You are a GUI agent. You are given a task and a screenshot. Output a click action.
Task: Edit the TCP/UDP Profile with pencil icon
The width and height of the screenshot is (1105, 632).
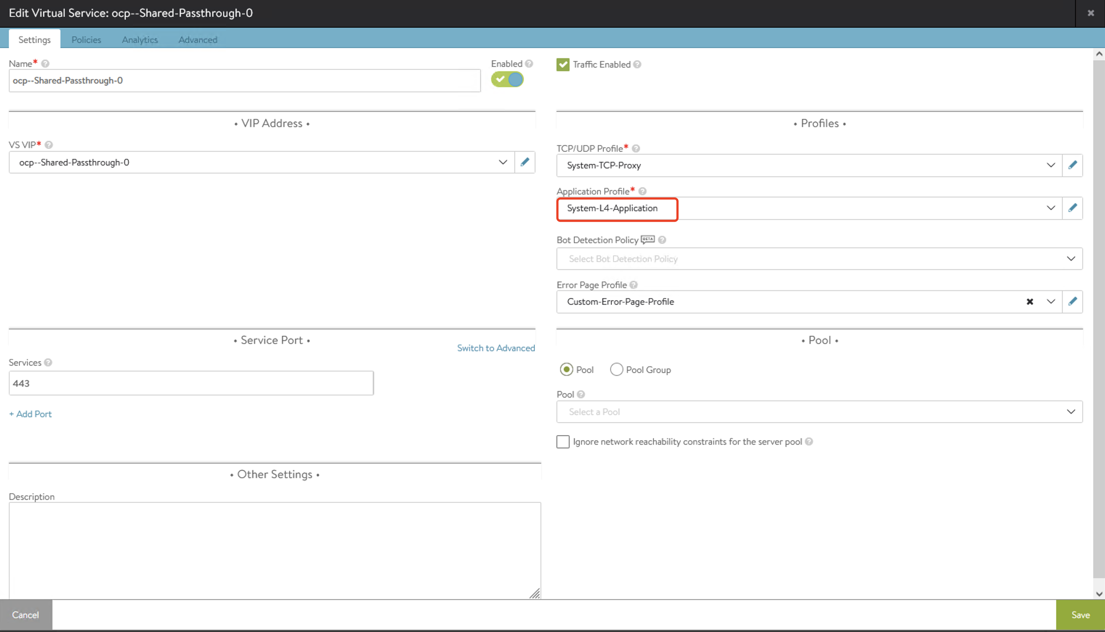click(1072, 165)
